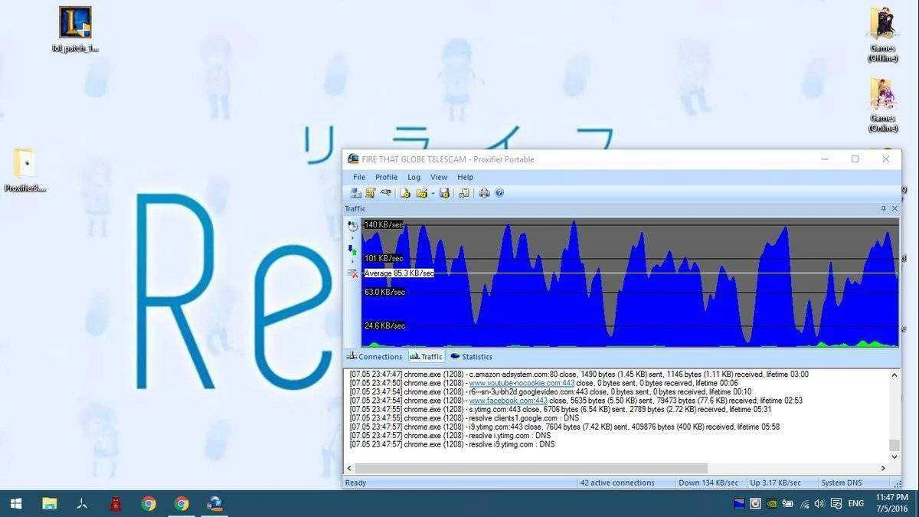Image resolution: width=919 pixels, height=517 pixels.
Task: Select the Traffic tab
Action: click(x=426, y=356)
